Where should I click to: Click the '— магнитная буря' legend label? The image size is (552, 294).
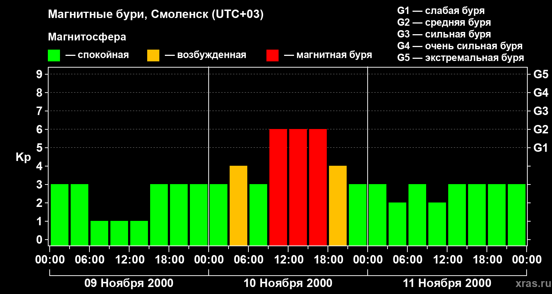click(328, 55)
